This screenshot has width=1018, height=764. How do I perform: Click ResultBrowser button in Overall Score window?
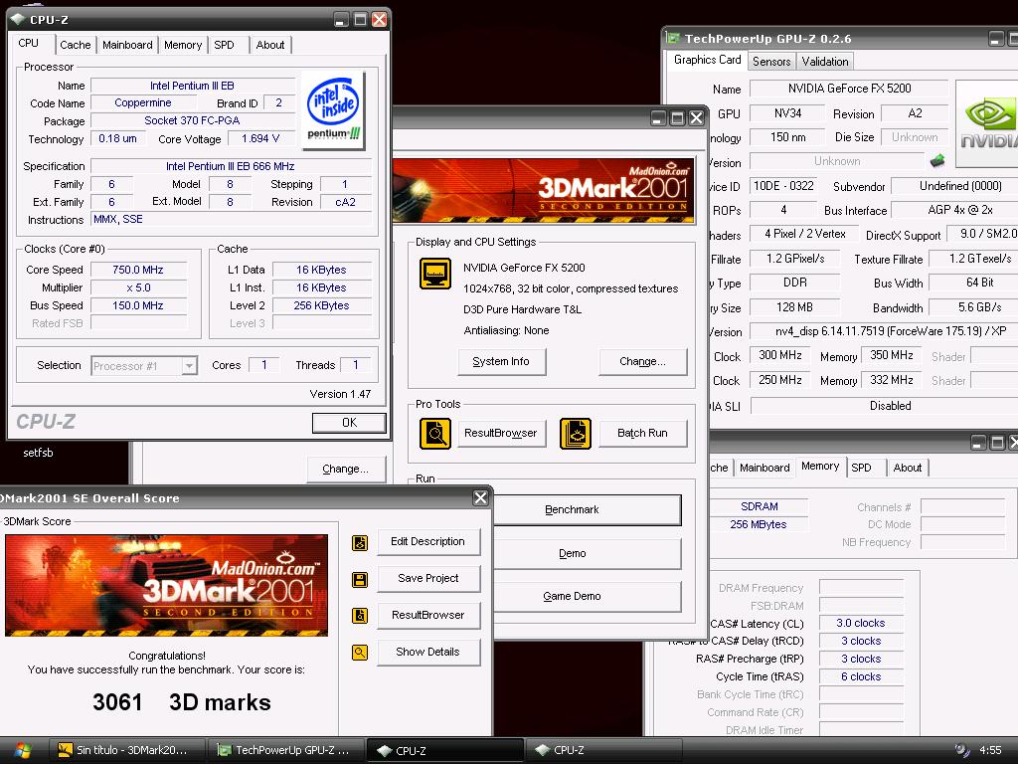click(x=428, y=615)
